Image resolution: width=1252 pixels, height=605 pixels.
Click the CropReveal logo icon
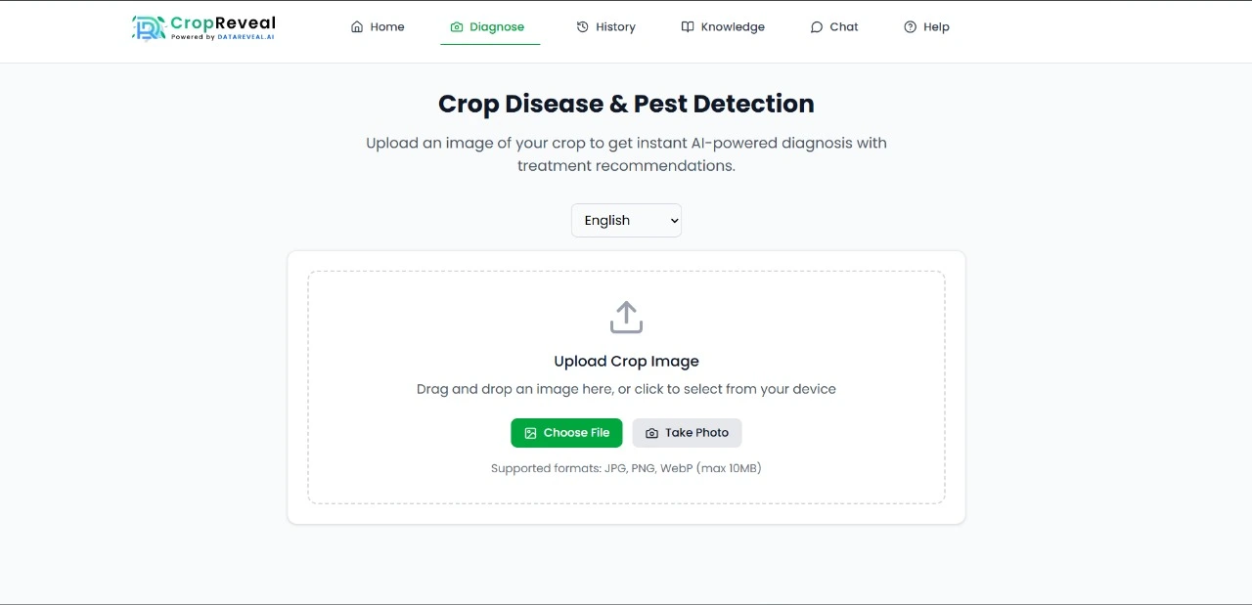pos(149,27)
